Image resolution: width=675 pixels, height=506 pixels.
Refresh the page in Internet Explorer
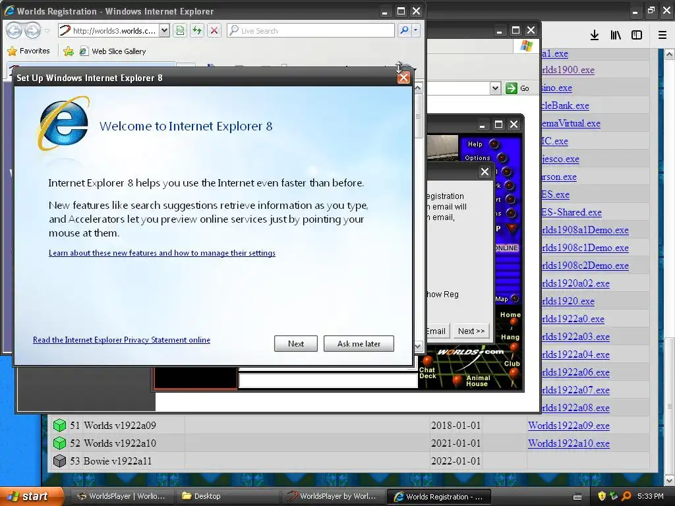click(x=197, y=30)
